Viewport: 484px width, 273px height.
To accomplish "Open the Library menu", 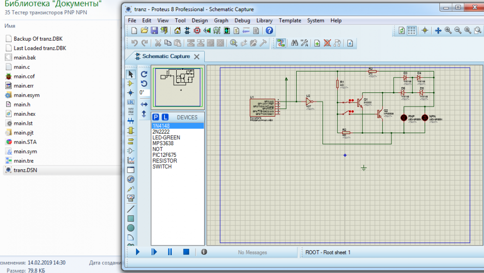I will point(264,20).
